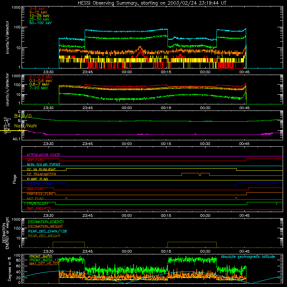Select the FLARE_FLAG label
The width and height of the screenshot is (287, 287).
37,179
